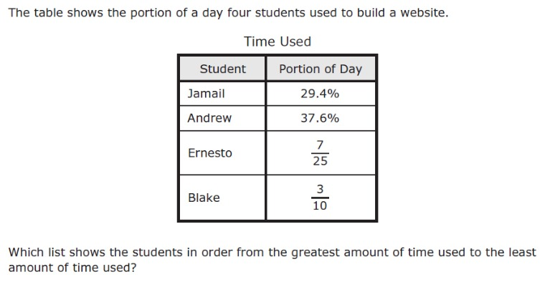Click "amount of time used?" at the question end
Image resolution: width=545 pixels, height=287 pixels.
72,268
